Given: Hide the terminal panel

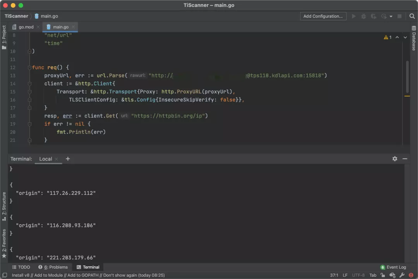Looking at the screenshot, I should [x=405, y=159].
